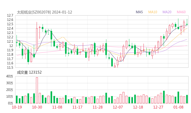Screen dimensions: 191x113
Task: Click the 10万 volume axis label
Action: [x=10, y=97]
